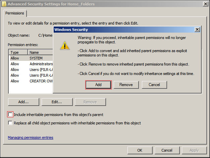The width and height of the screenshot is (210, 158).
Task: Close the Windows Security dialog
Action: 197,30
